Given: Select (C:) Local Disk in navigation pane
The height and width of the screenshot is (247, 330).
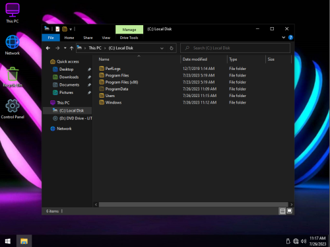Looking at the screenshot, I should pos(67,110).
